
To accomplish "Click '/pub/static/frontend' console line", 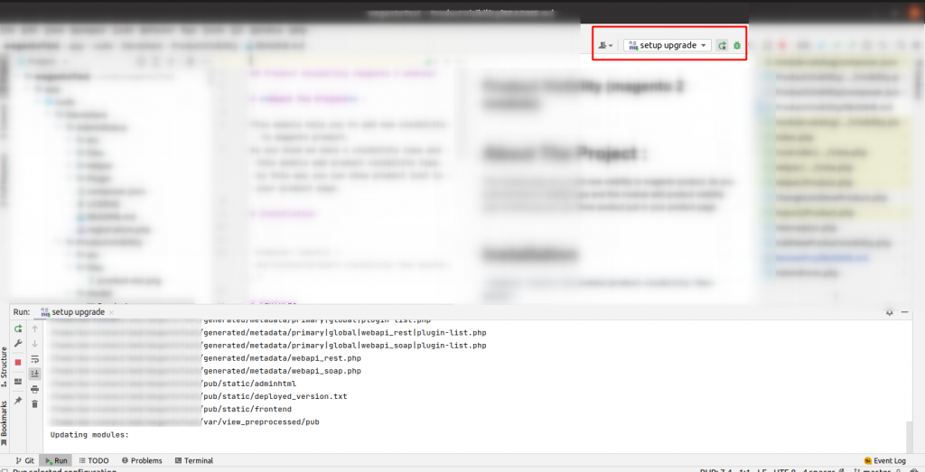I will click(x=247, y=410).
